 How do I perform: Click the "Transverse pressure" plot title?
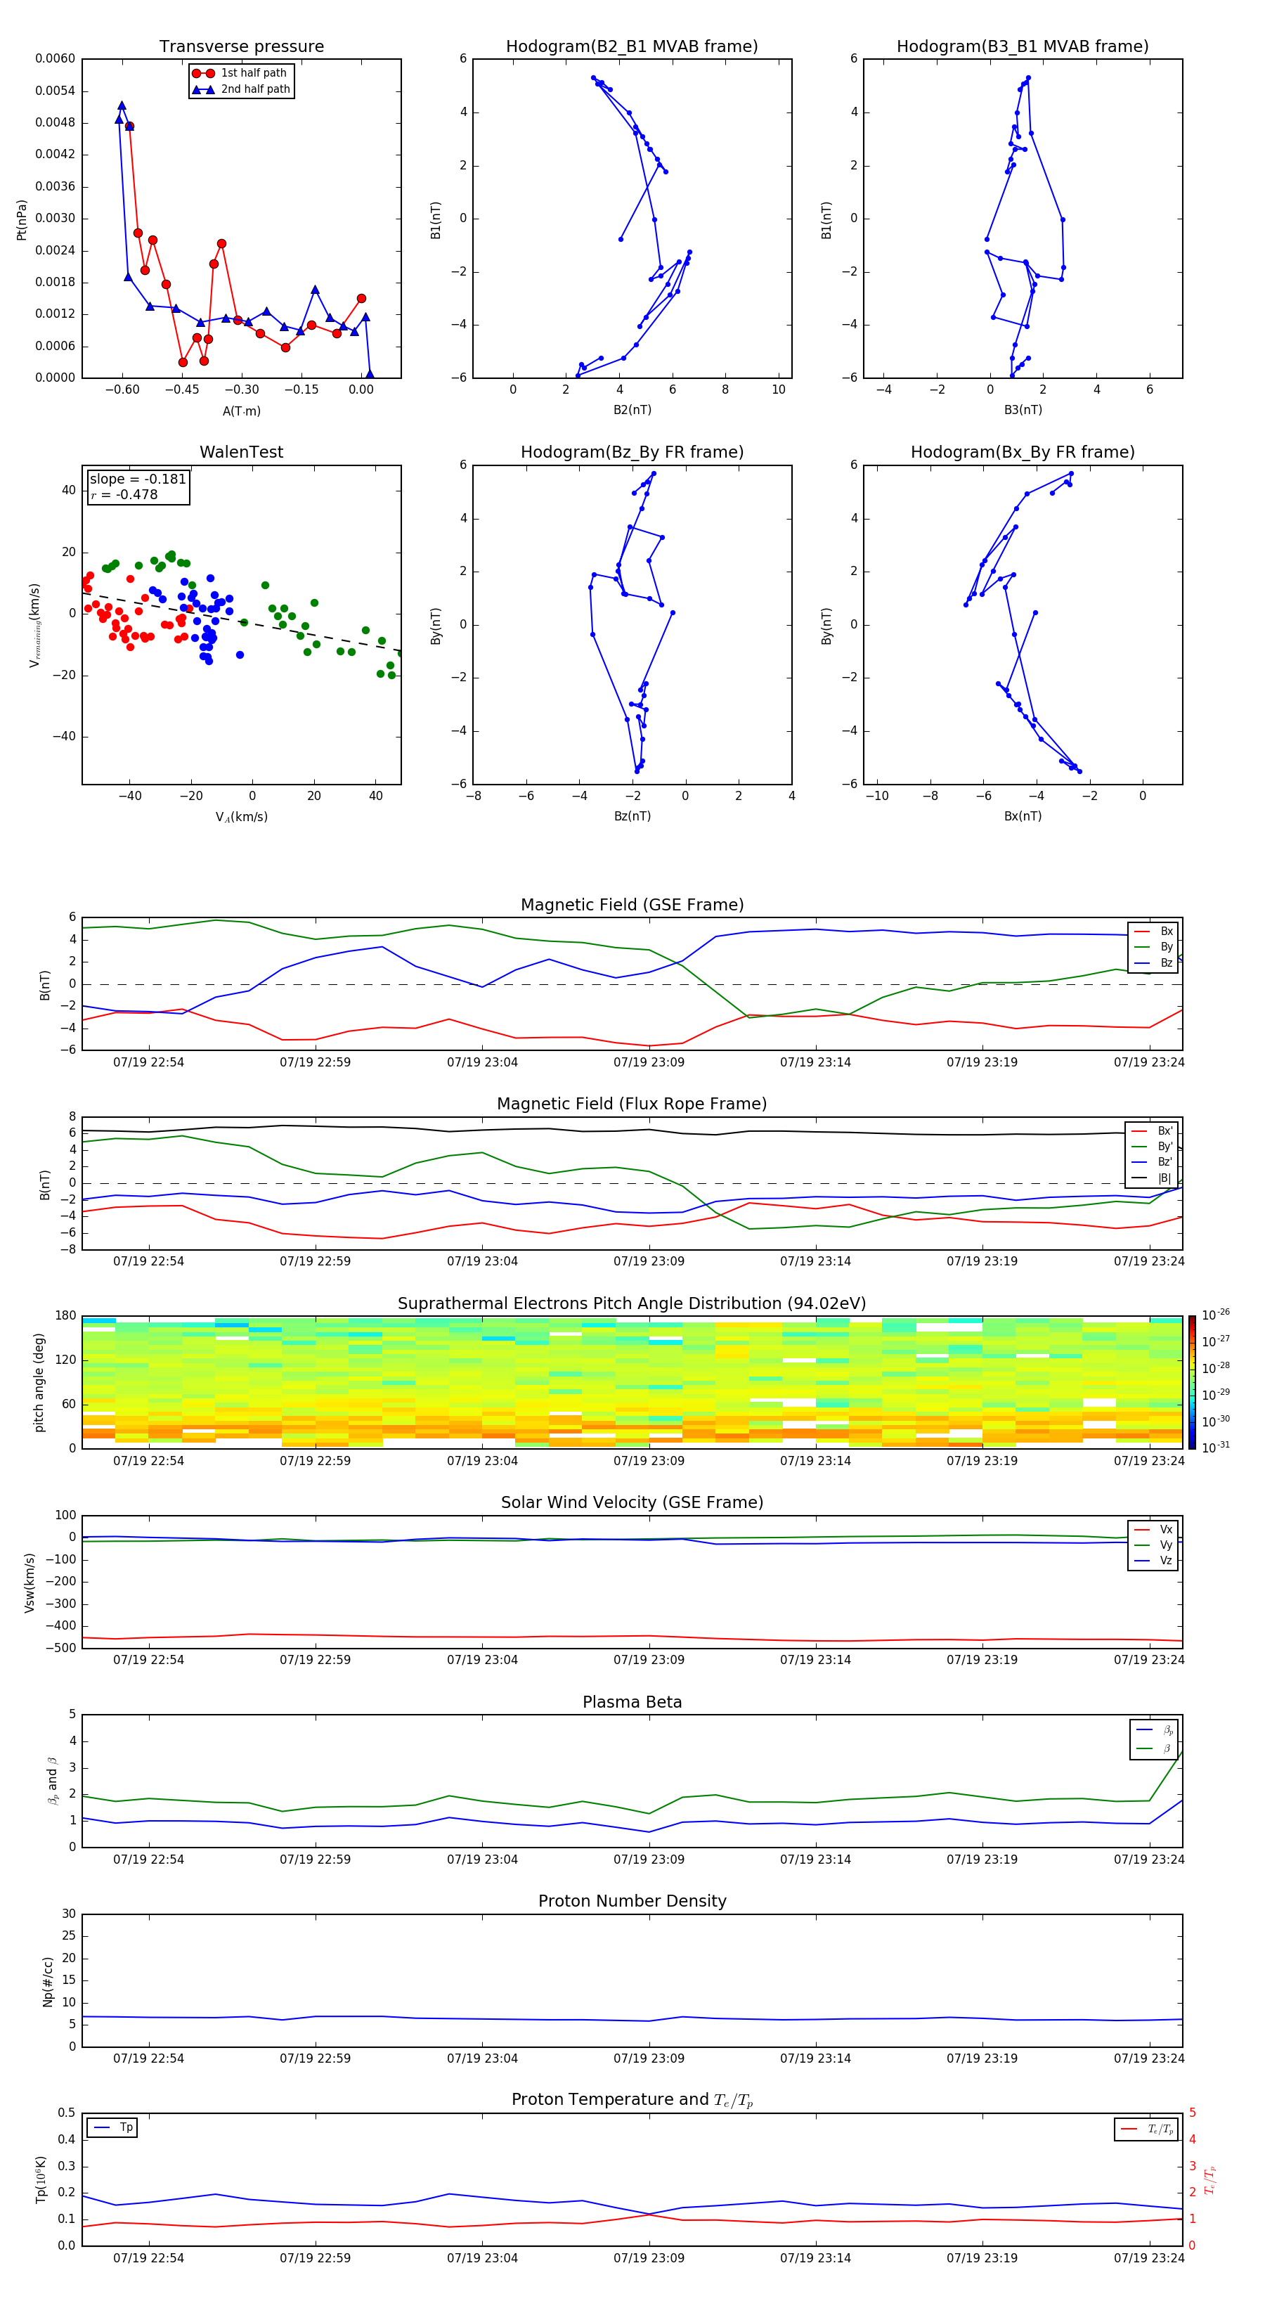tap(241, 46)
